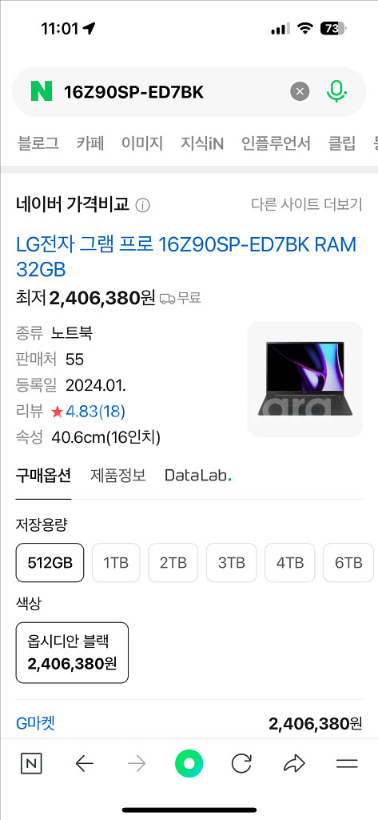Select the 512GB storage option

tap(50, 563)
